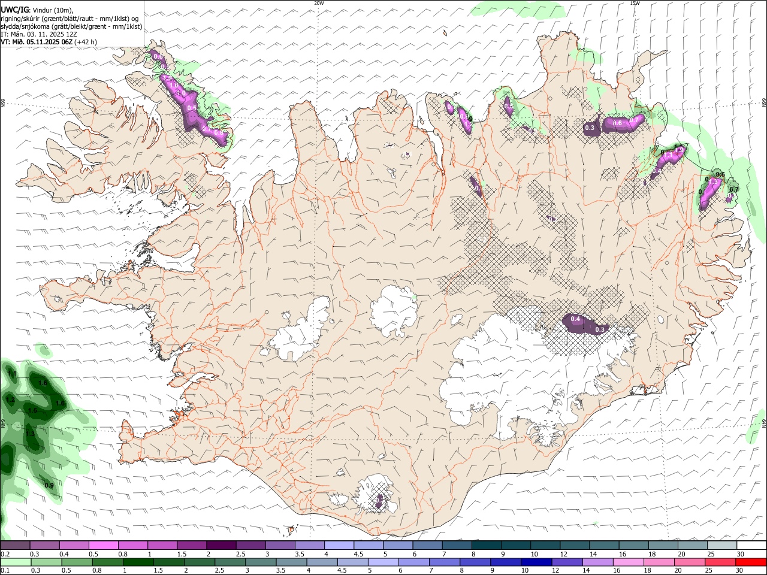Viewport: 767px width, 575px height.
Task: Click the purple snow patch on Mýrdalsjökull glacier
Action: tap(379, 501)
